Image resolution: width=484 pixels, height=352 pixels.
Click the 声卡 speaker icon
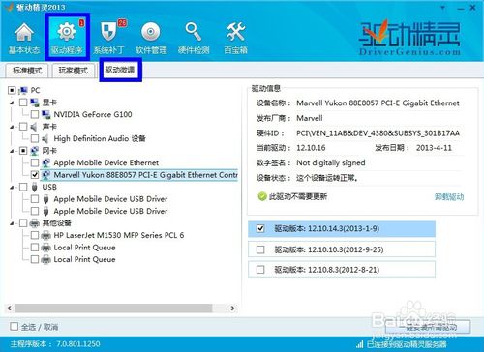34,127
